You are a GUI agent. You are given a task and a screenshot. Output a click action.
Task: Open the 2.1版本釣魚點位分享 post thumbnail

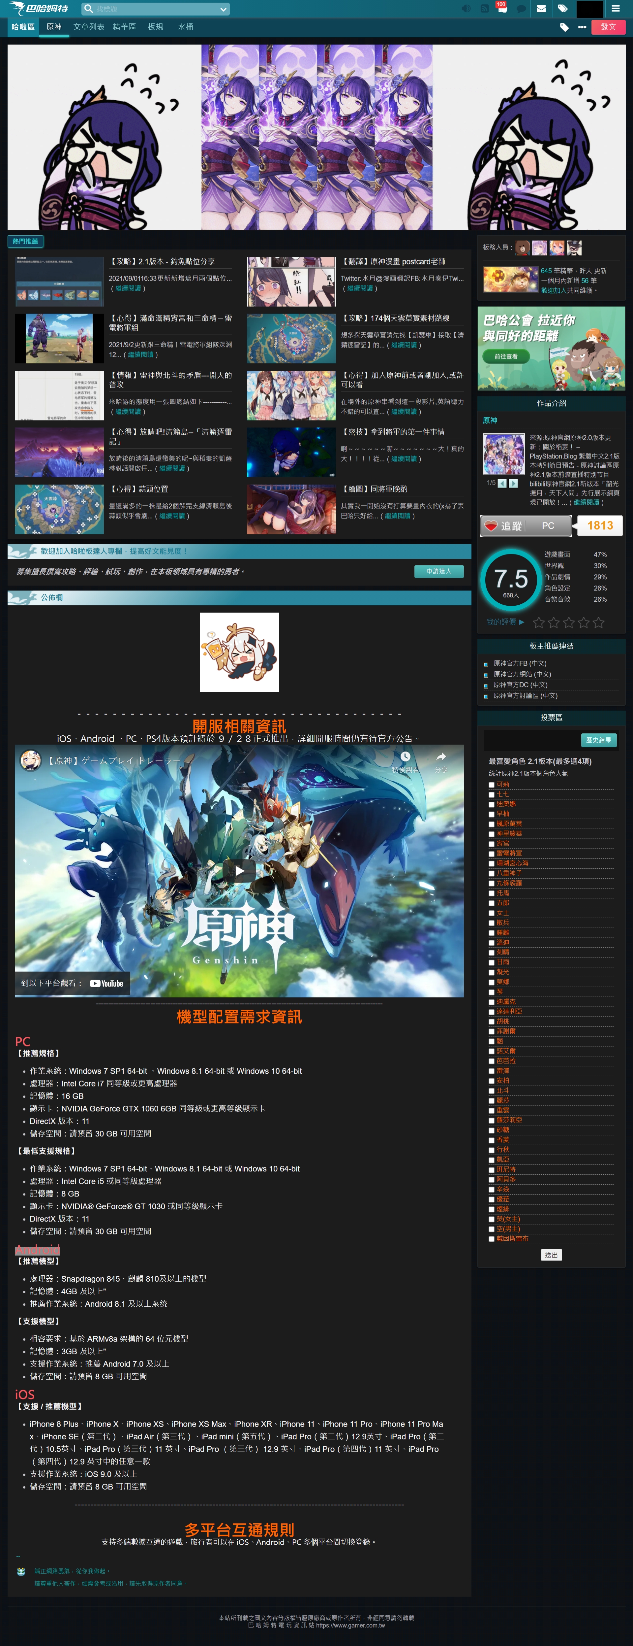(59, 282)
